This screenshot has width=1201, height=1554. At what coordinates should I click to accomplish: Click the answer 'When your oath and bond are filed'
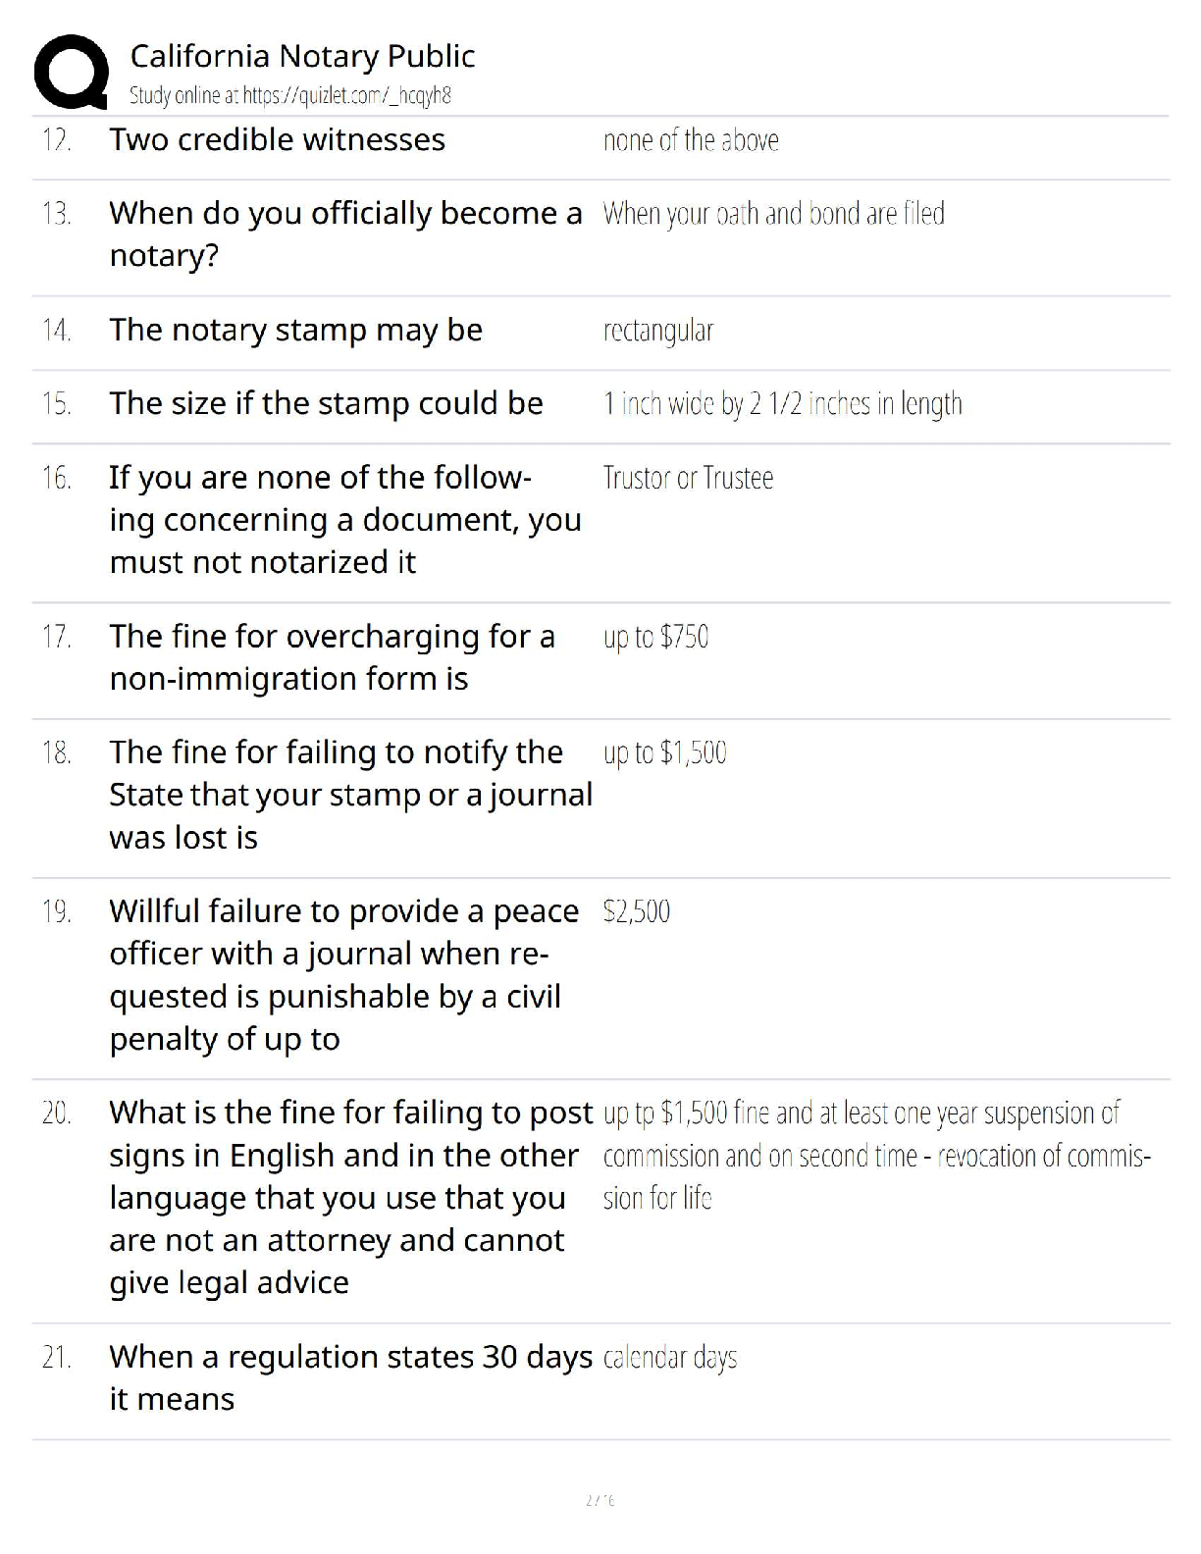point(773,213)
